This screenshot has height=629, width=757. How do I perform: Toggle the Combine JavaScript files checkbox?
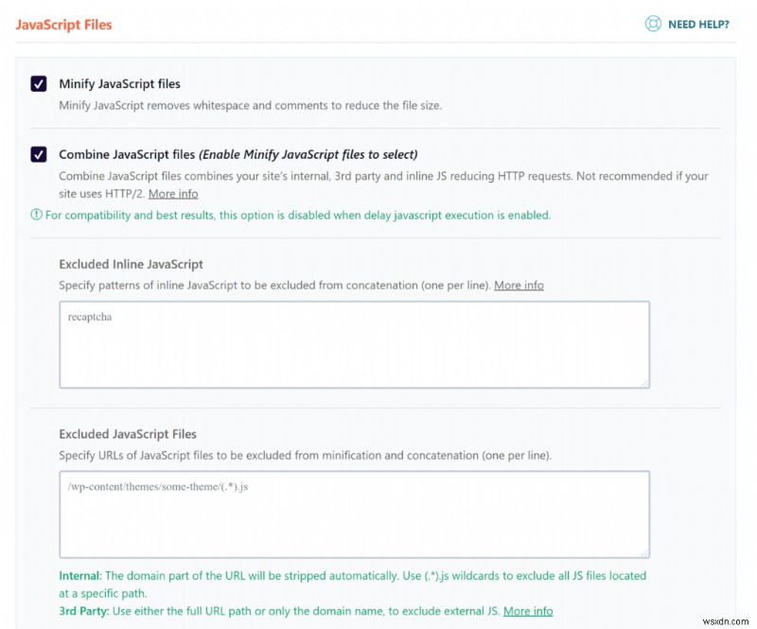[x=39, y=154]
